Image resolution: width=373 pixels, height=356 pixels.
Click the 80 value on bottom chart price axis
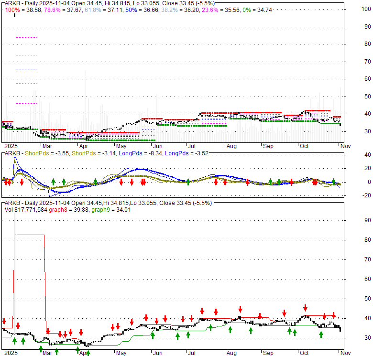(368, 240)
